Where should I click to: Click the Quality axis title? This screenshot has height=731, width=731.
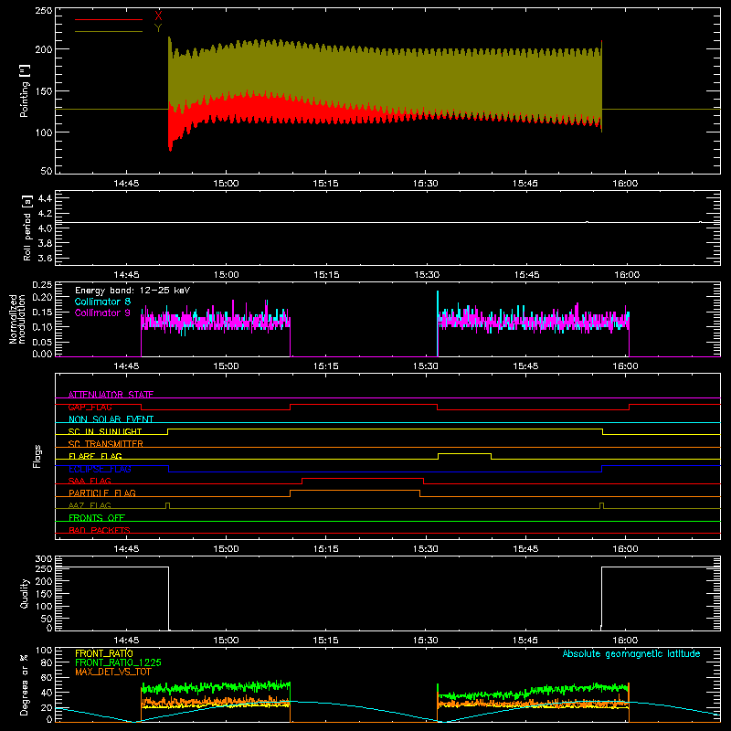coord(25,593)
